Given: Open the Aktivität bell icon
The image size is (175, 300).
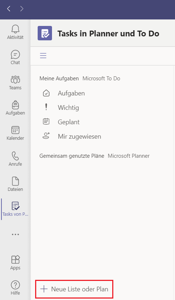Looking at the screenshot, I should (x=15, y=29).
